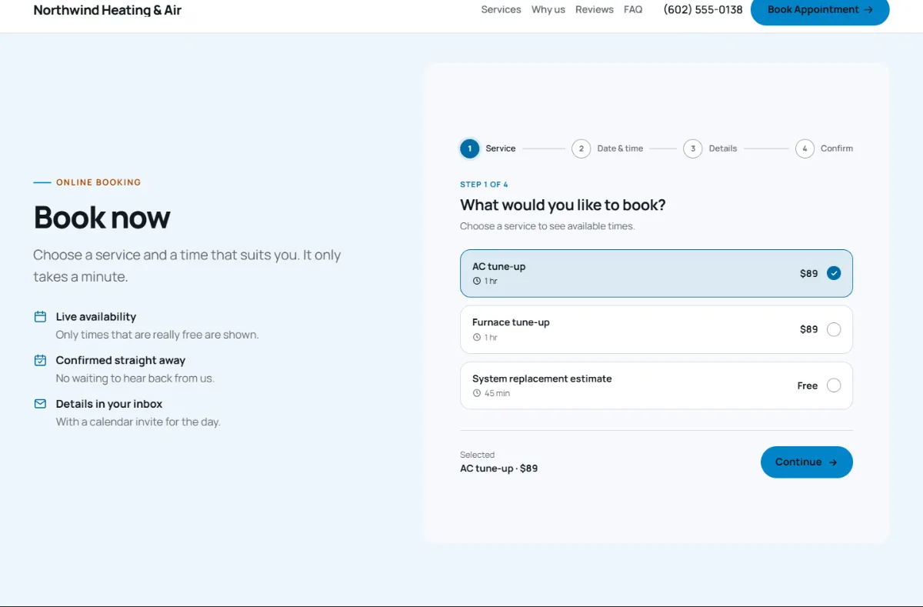The height and width of the screenshot is (607, 923).
Task: Click the Continue button
Action: tap(807, 462)
